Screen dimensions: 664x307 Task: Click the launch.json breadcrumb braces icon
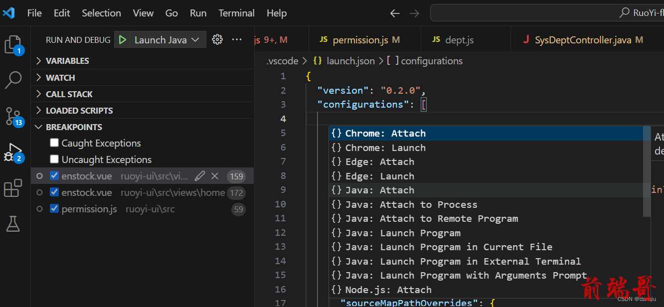tap(318, 61)
